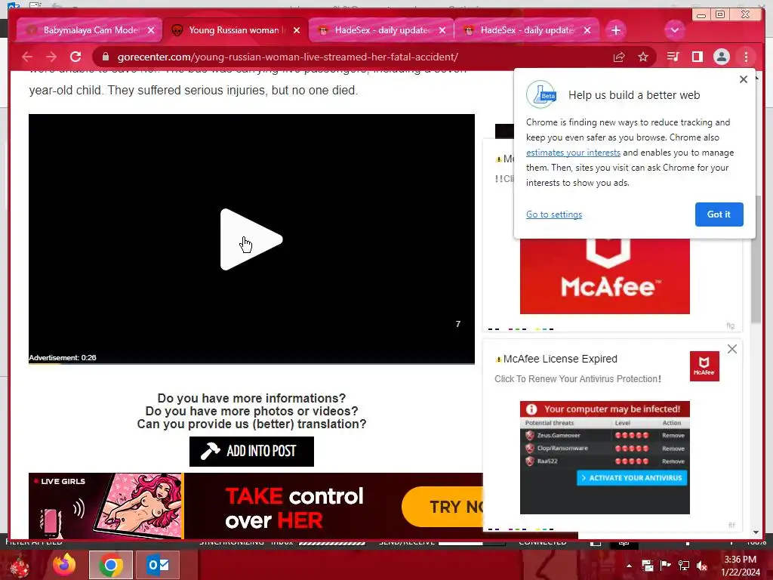Go forward using the forward arrow
Viewport: 773px width, 580px height.
51,57
